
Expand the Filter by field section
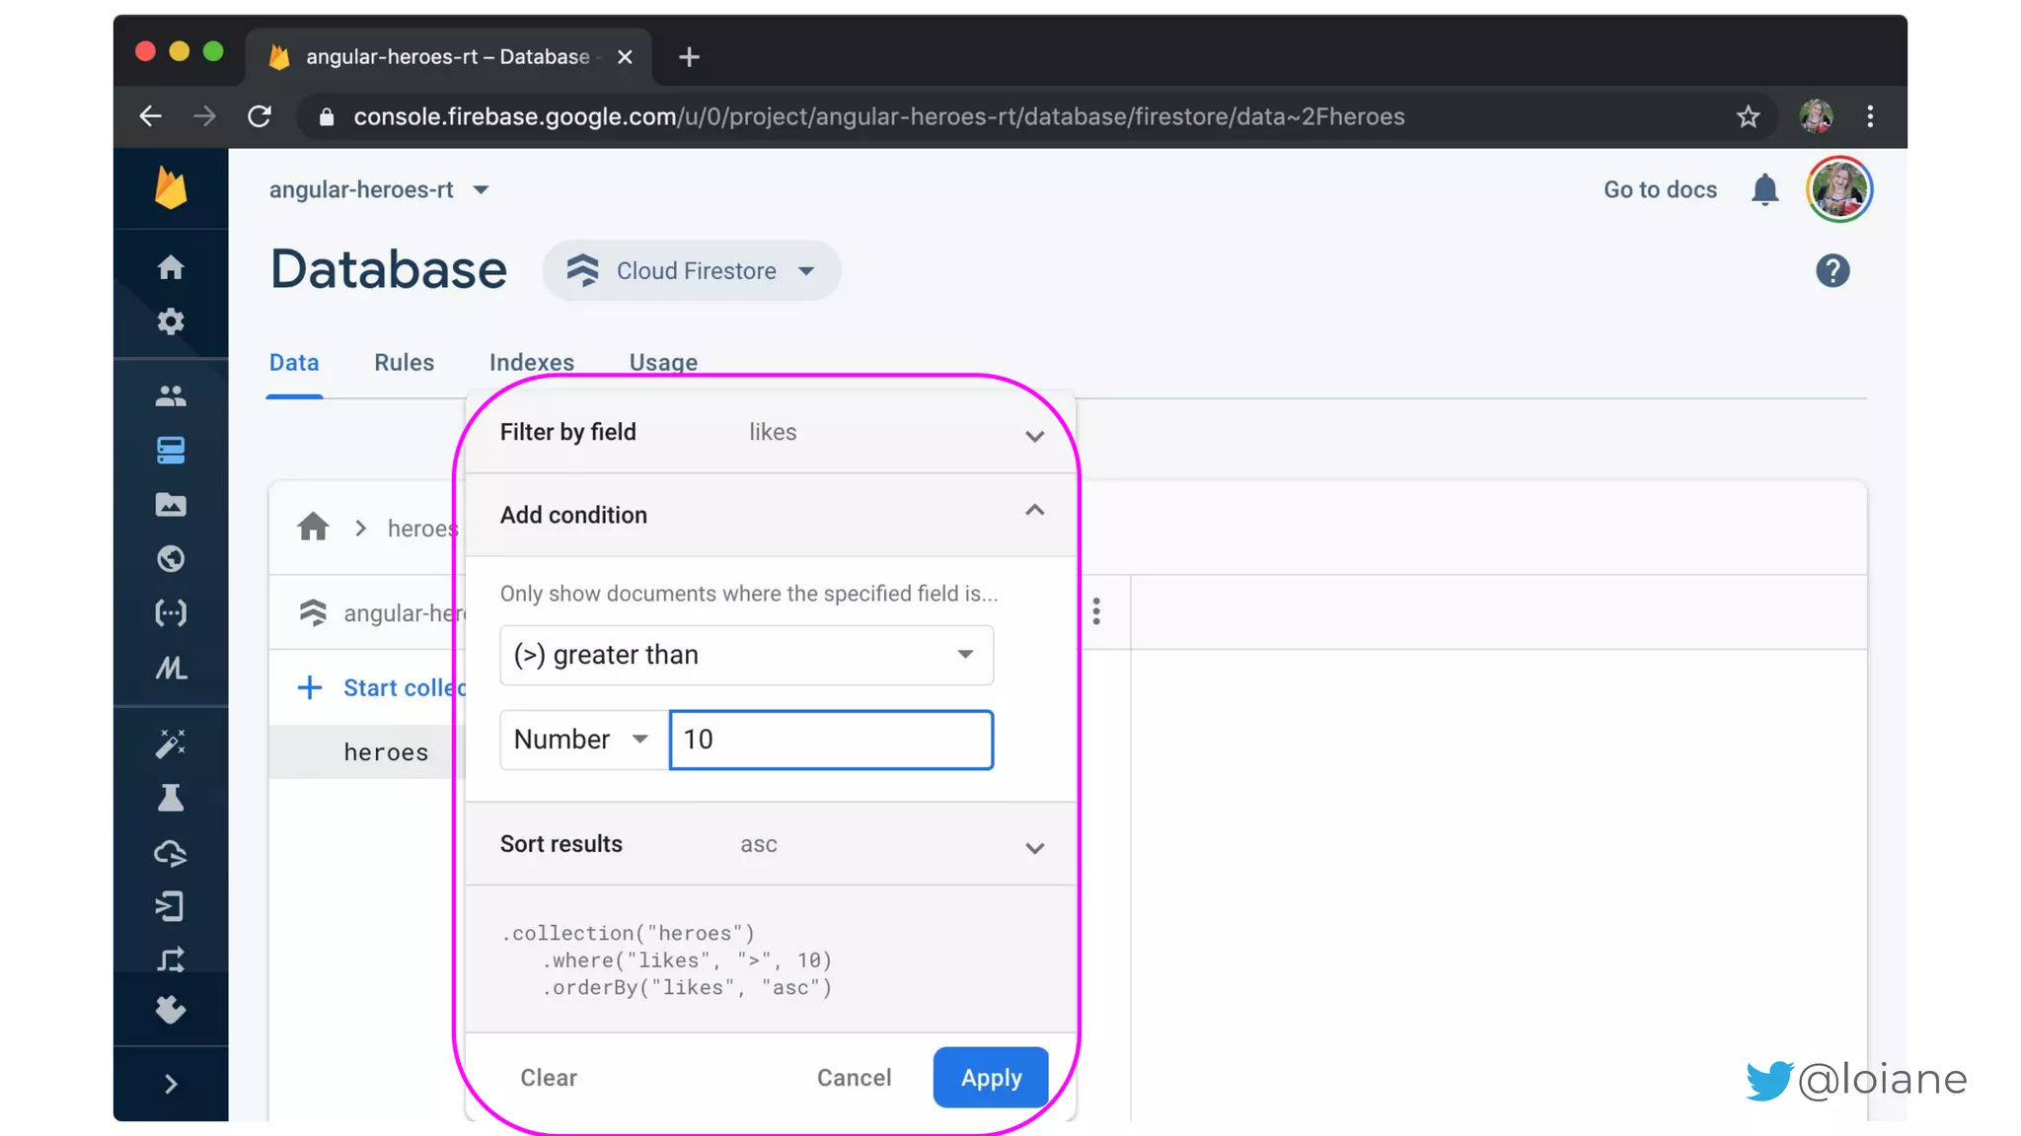coord(1033,435)
